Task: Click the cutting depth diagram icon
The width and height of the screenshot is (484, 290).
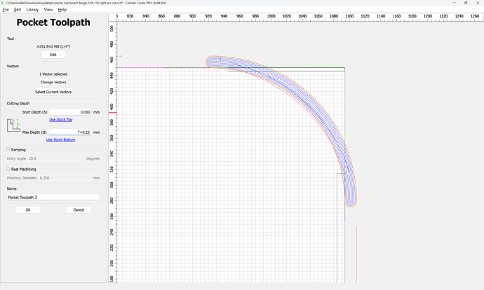Action: click(14, 126)
